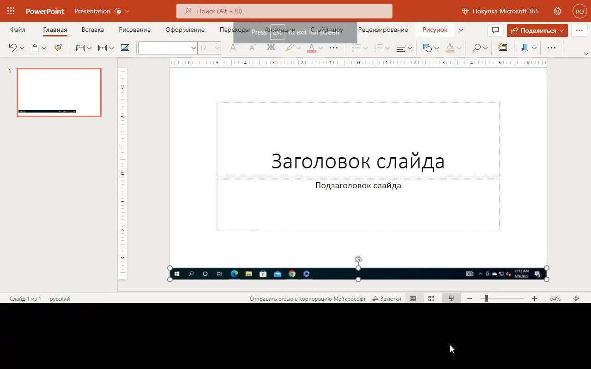The height and width of the screenshot is (369, 591).
Task: Click the saved-status icon beside Presentation
Action: [118, 11]
